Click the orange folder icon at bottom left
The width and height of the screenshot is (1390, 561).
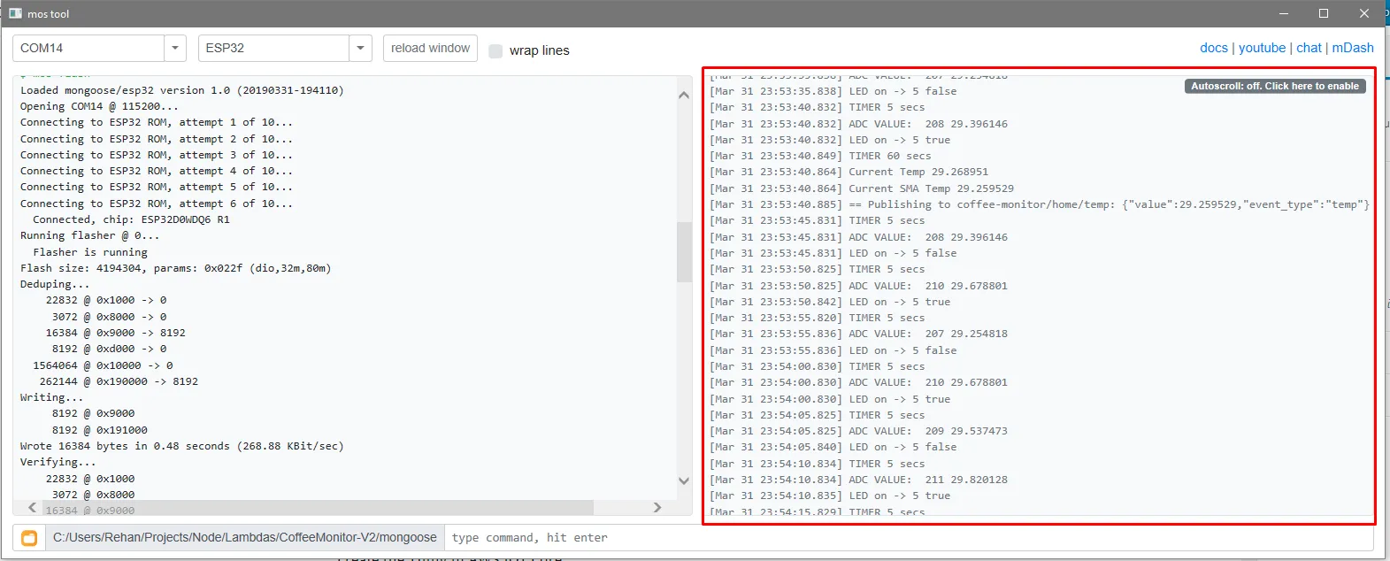point(29,538)
